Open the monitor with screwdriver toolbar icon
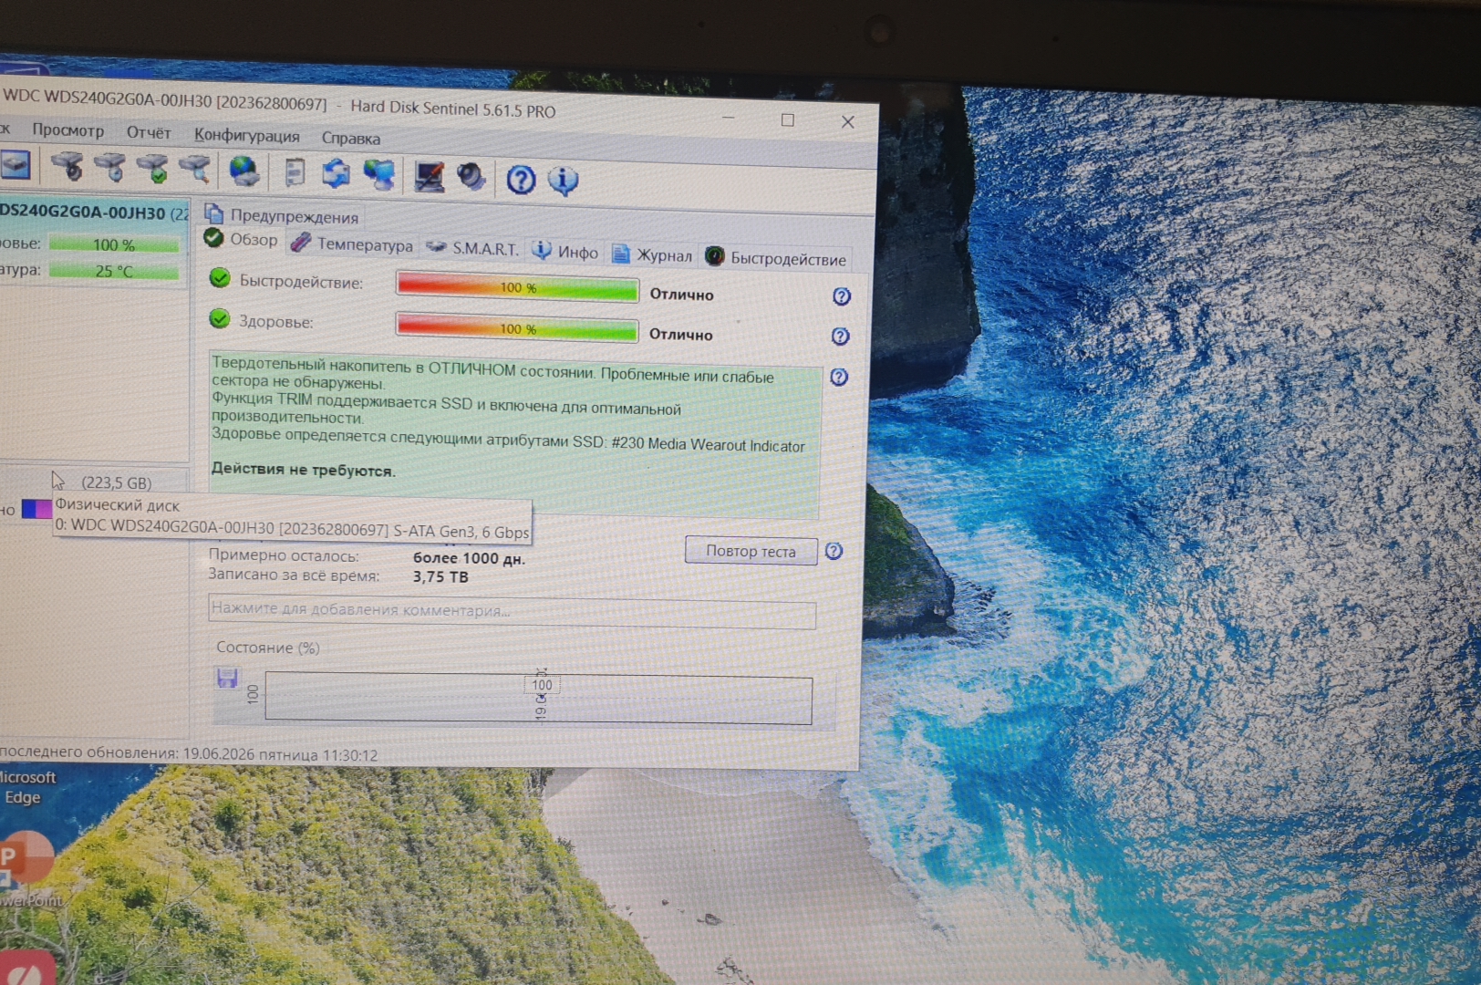Screen dimensions: 1481x985 pyautogui.click(x=430, y=176)
